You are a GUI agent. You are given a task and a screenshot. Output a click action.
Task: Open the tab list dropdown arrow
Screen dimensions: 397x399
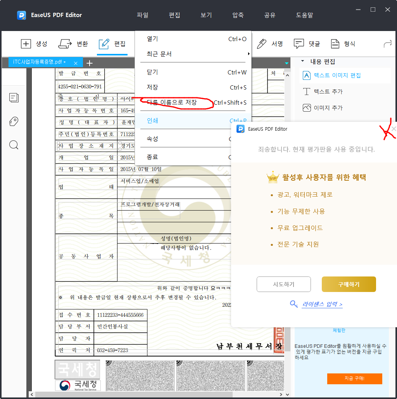pyautogui.click(x=287, y=63)
